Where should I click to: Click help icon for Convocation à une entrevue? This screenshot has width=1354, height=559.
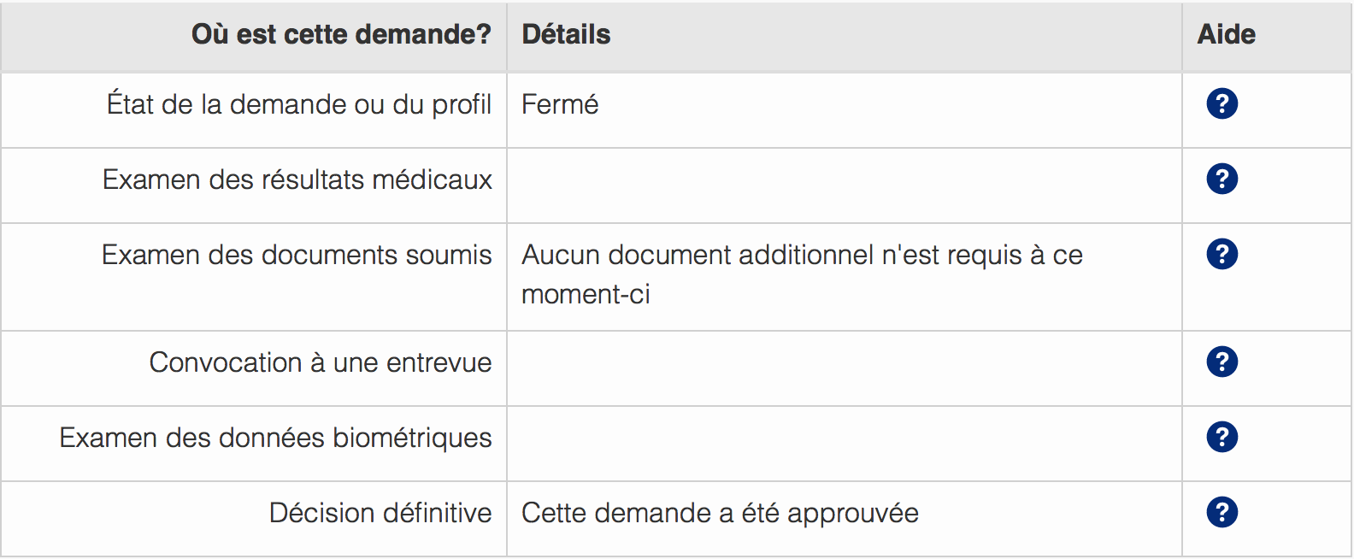pos(1222,362)
